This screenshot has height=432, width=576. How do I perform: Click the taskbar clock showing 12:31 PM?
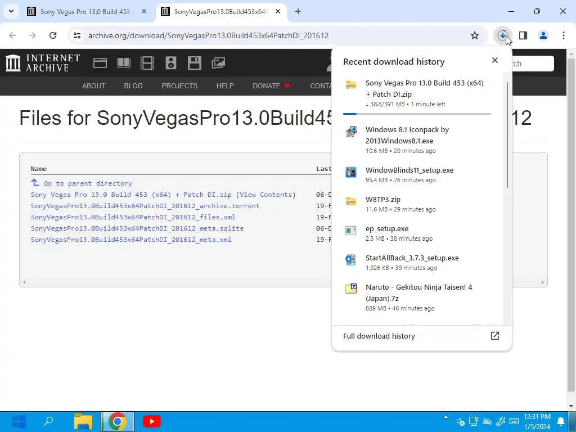pyautogui.click(x=537, y=421)
